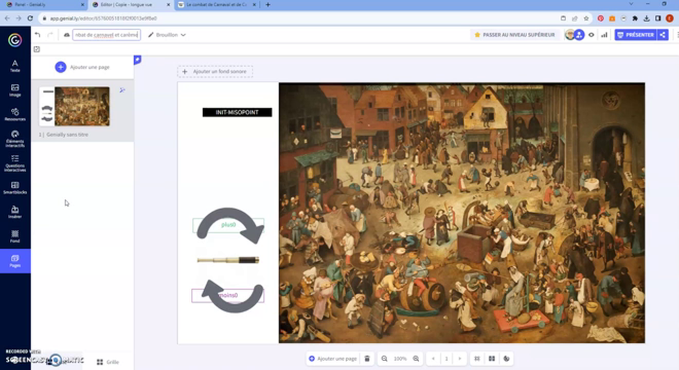Click the Présenter button
This screenshot has height=370, width=679.
pyautogui.click(x=636, y=35)
